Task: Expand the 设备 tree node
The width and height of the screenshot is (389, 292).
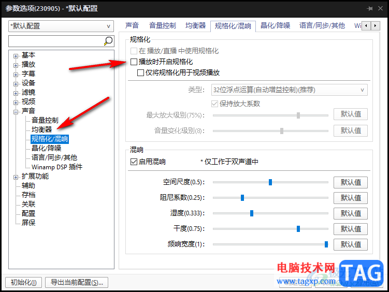Action: click(16, 84)
